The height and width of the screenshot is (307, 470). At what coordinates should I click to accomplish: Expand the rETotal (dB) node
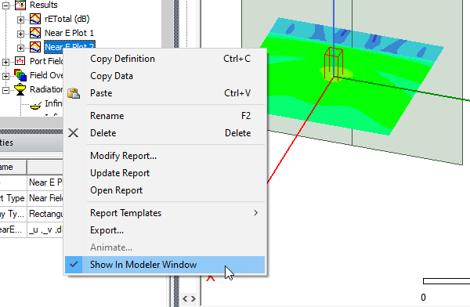pos(20,20)
